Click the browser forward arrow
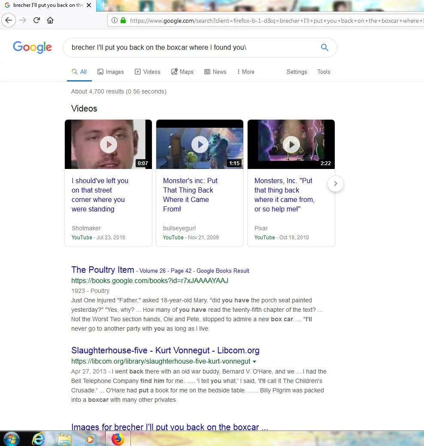 point(23,20)
